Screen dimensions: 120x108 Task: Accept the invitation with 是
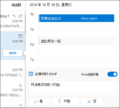click(x=39, y=102)
